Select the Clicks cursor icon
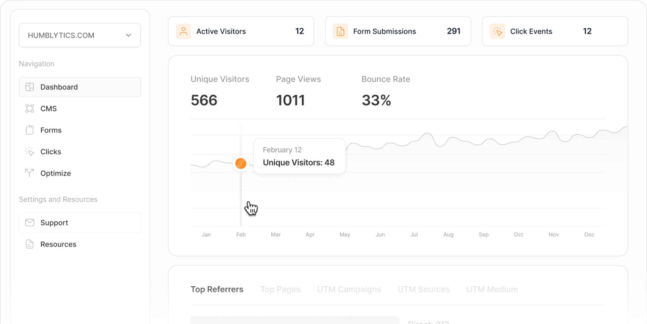647x324 pixels. pyautogui.click(x=29, y=151)
